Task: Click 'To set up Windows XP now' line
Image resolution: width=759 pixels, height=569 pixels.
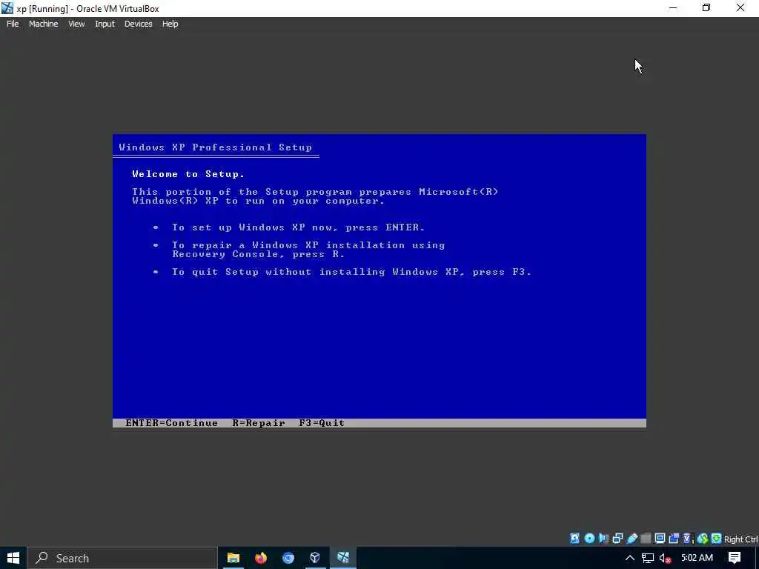Action: click(298, 227)
